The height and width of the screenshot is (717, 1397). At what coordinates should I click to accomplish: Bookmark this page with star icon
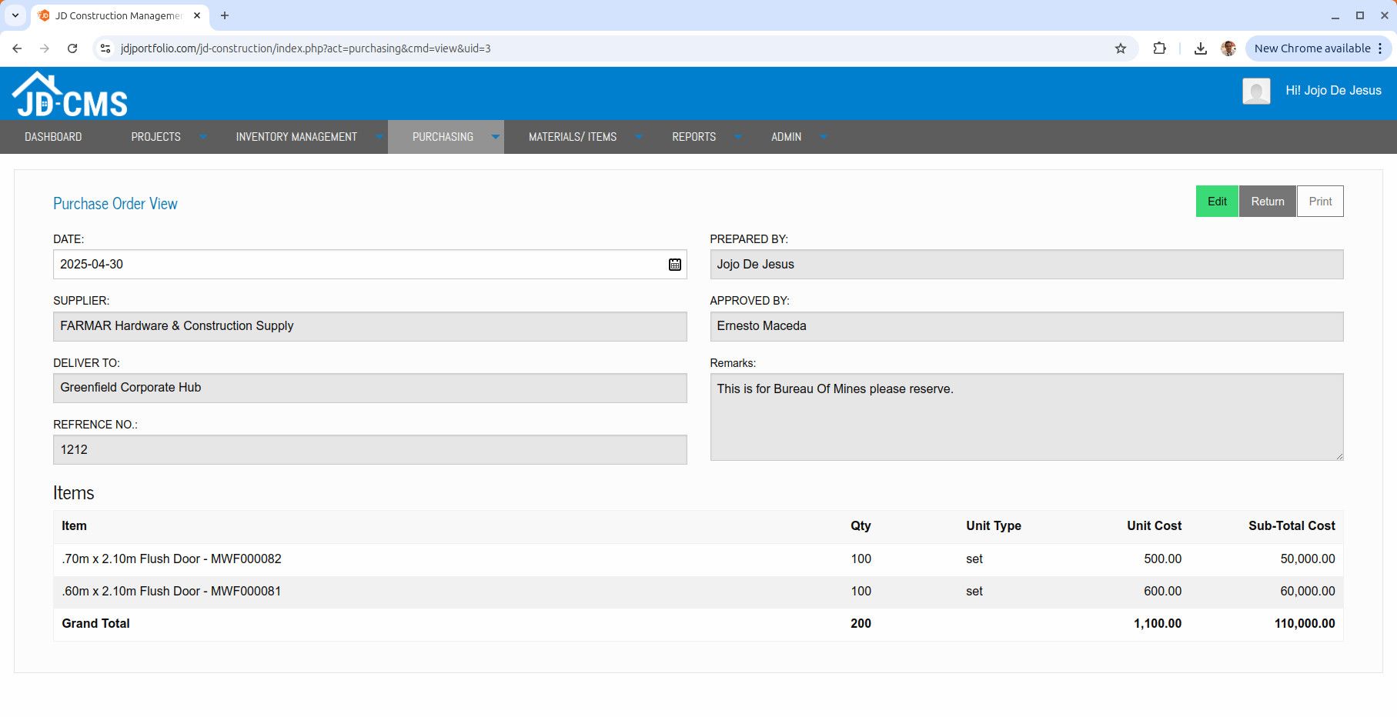point(1120,48)
